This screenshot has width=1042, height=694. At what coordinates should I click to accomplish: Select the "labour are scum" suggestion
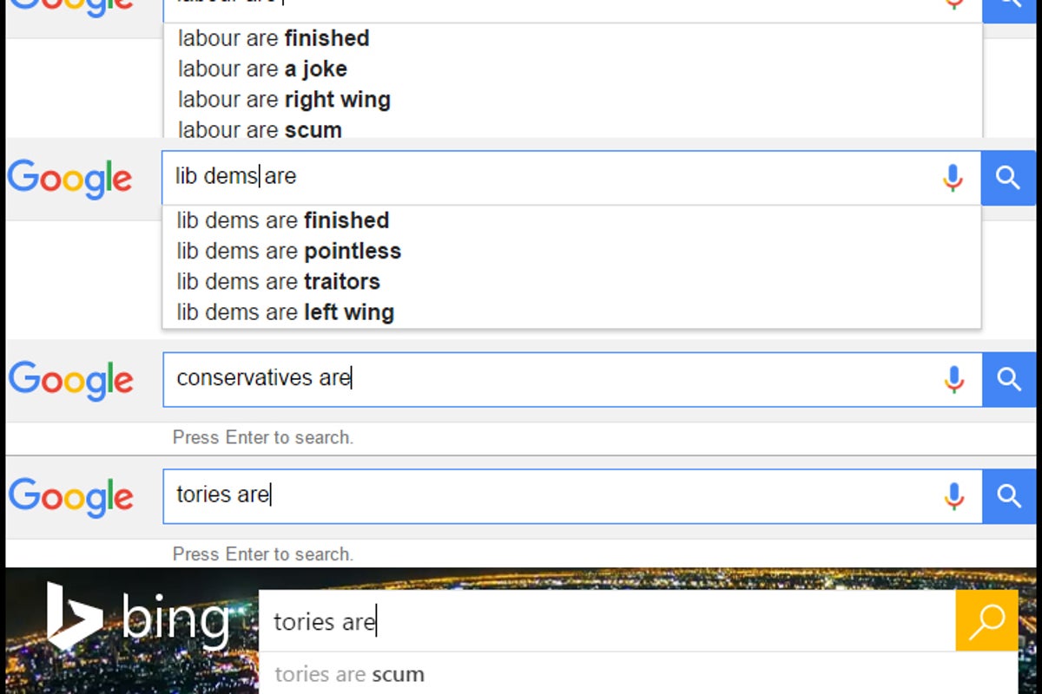click(258, 129)
